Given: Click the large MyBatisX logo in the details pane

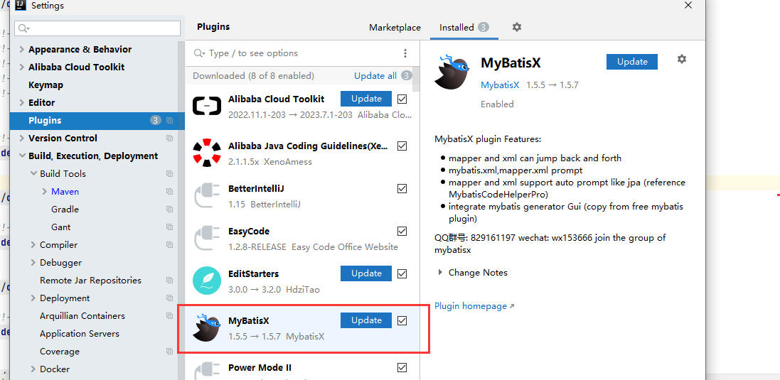Looking at the screenshot, I should (452, 72).
